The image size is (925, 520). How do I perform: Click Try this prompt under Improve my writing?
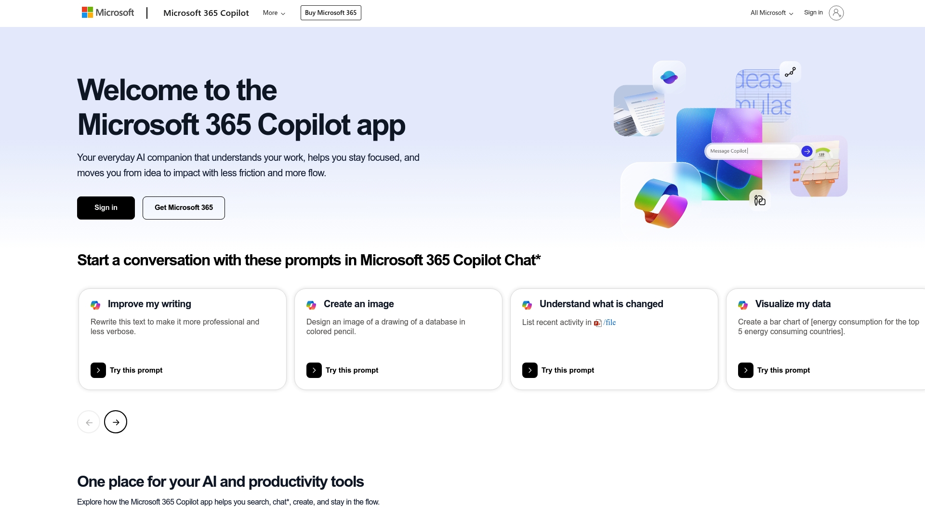[x=136, y=370]
